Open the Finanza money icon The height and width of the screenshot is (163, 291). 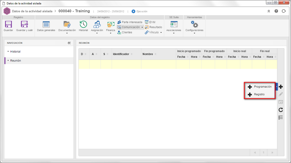click(x=111, y=24)
